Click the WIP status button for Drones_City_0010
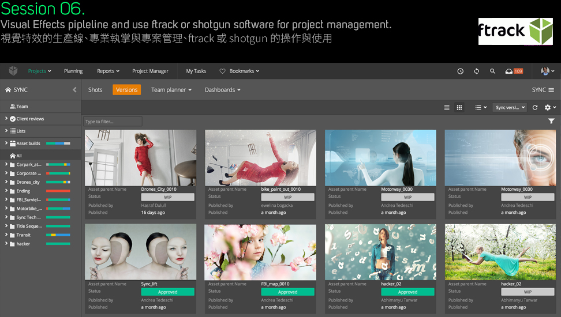The width and height of the screenshot is (561, 317). 167,197
